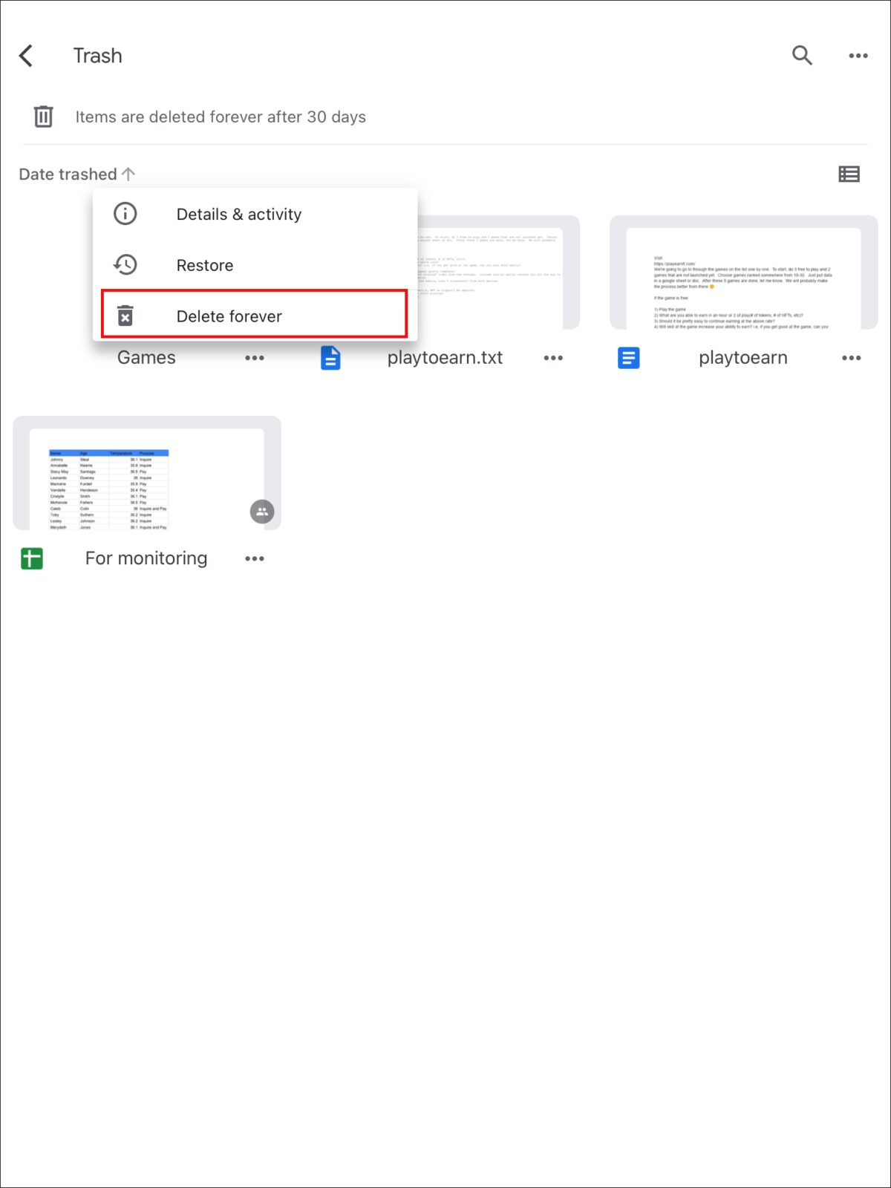Click Delete forever option
Viewport: 891px width, 1188px height.
pyautogui.click(x=229, y=316)
